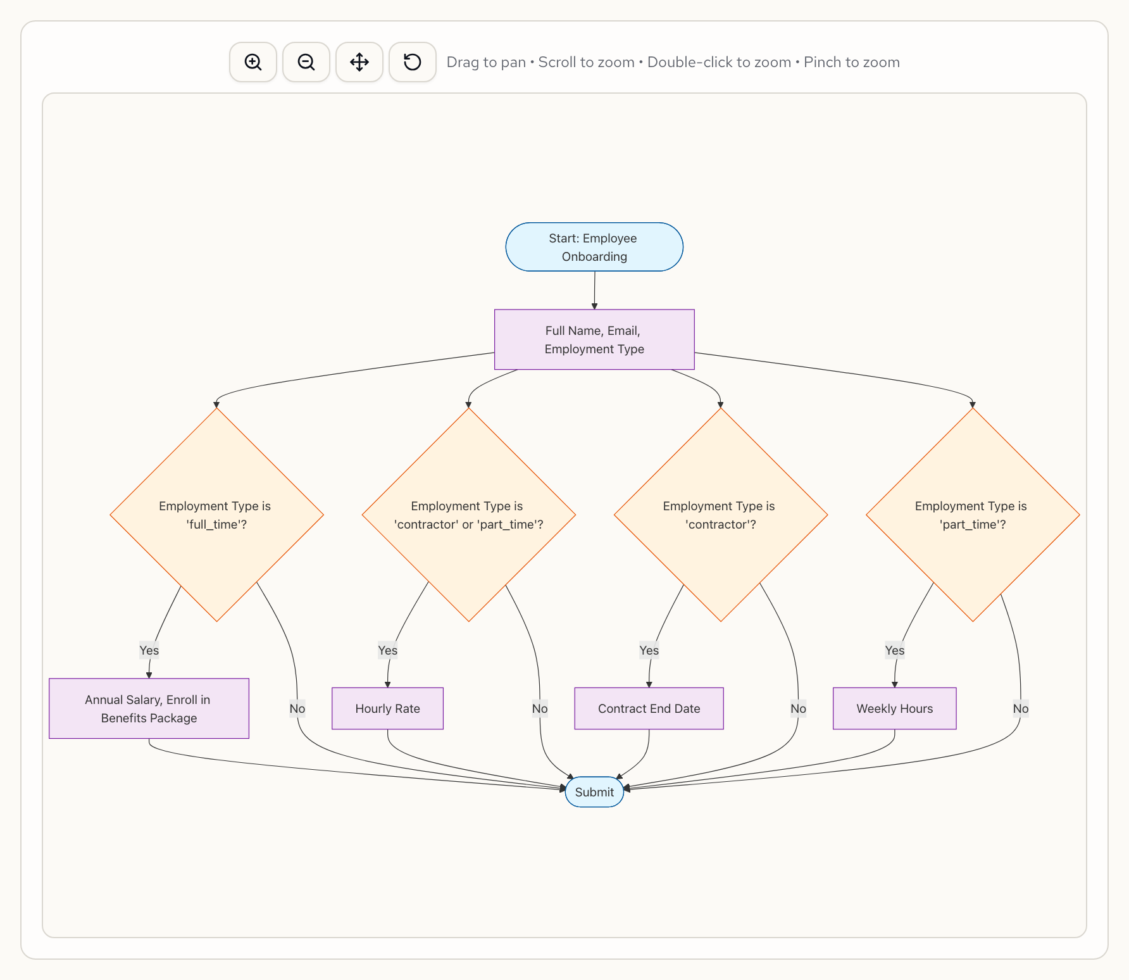The image size is (1129, 980).
Task: Click the 'part_time' decision diamond
Action: (x=972, y=515)
